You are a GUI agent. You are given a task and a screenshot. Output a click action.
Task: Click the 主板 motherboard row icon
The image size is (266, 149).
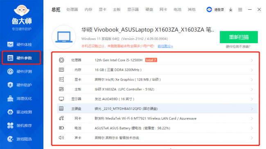click(61, 89)
